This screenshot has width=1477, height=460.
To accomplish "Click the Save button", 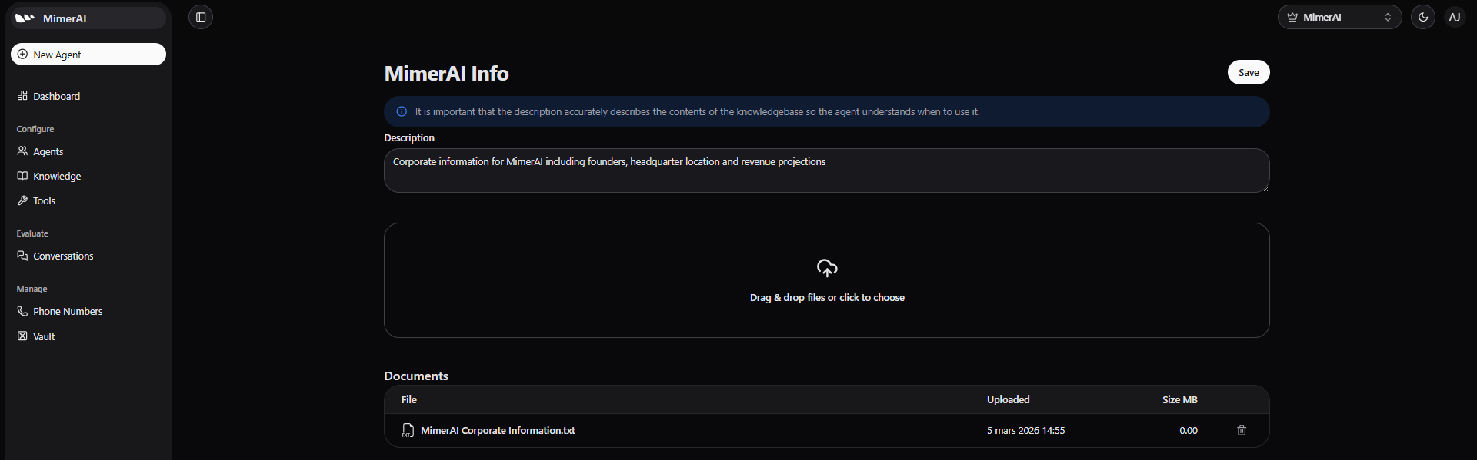I will [x=1248, y=72].
